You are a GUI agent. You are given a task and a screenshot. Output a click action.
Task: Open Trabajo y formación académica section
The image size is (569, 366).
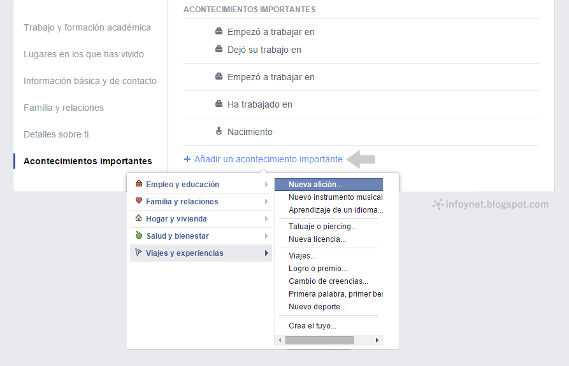tap(87, 27)
